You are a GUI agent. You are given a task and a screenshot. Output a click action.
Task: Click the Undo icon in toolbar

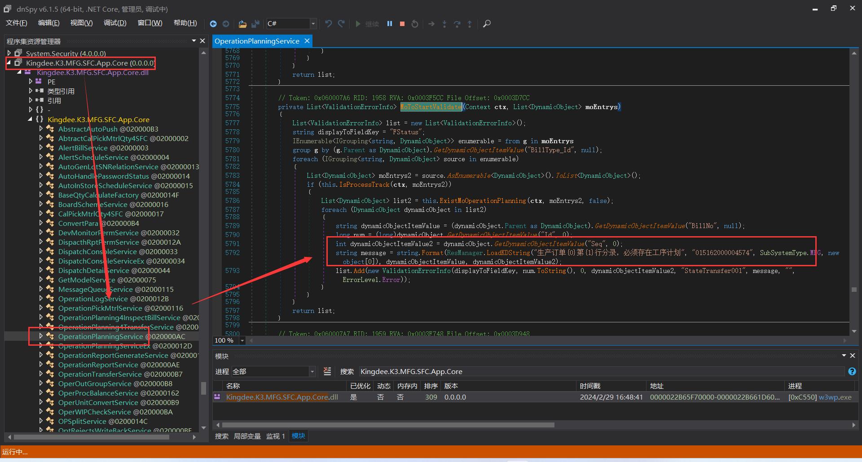click(x=329, y=24)
